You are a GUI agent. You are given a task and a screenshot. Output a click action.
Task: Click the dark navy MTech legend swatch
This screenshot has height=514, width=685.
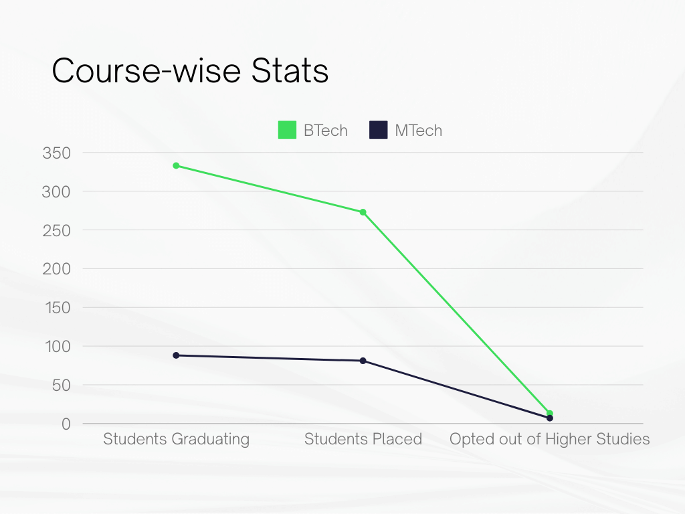379,130
